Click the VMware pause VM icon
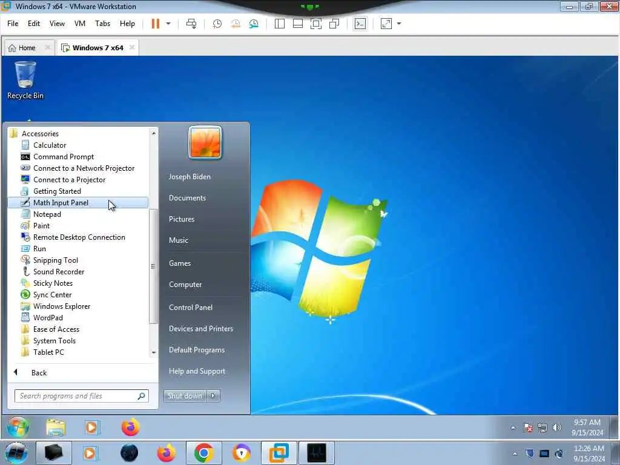The height and width of the screenshot is (465, 620). pyautogui.click(x=156, y=24)
